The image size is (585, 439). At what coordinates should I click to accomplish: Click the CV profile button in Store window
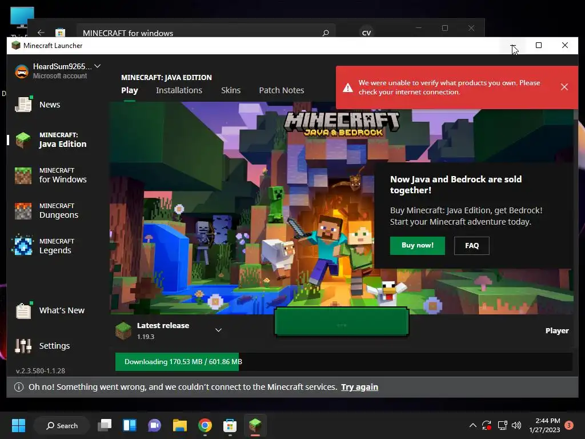click(x=366, y=33)
